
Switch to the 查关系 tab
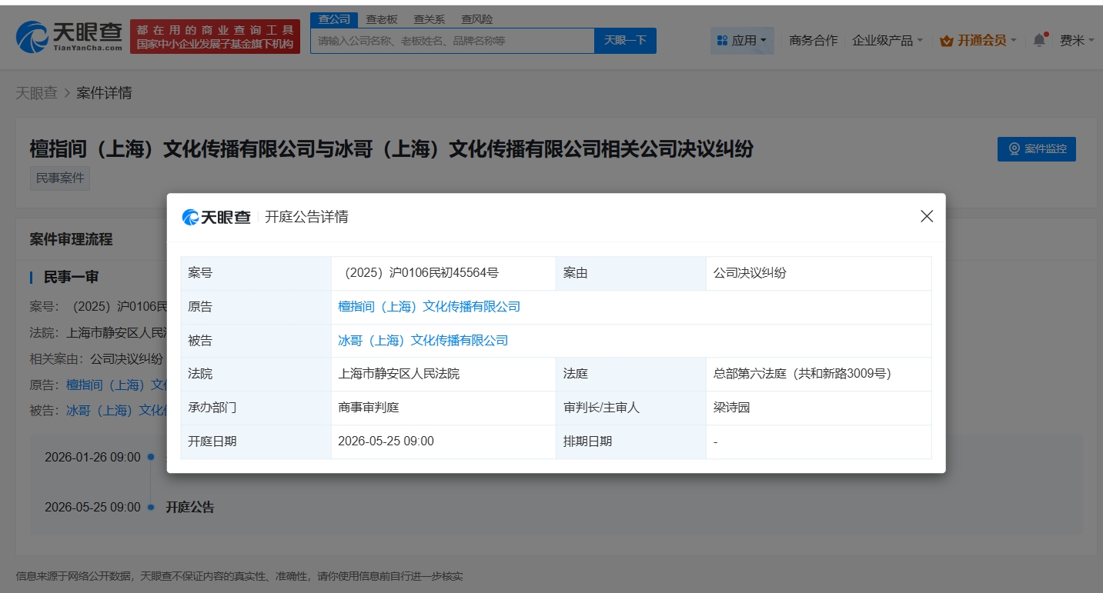tap(429, 19)
